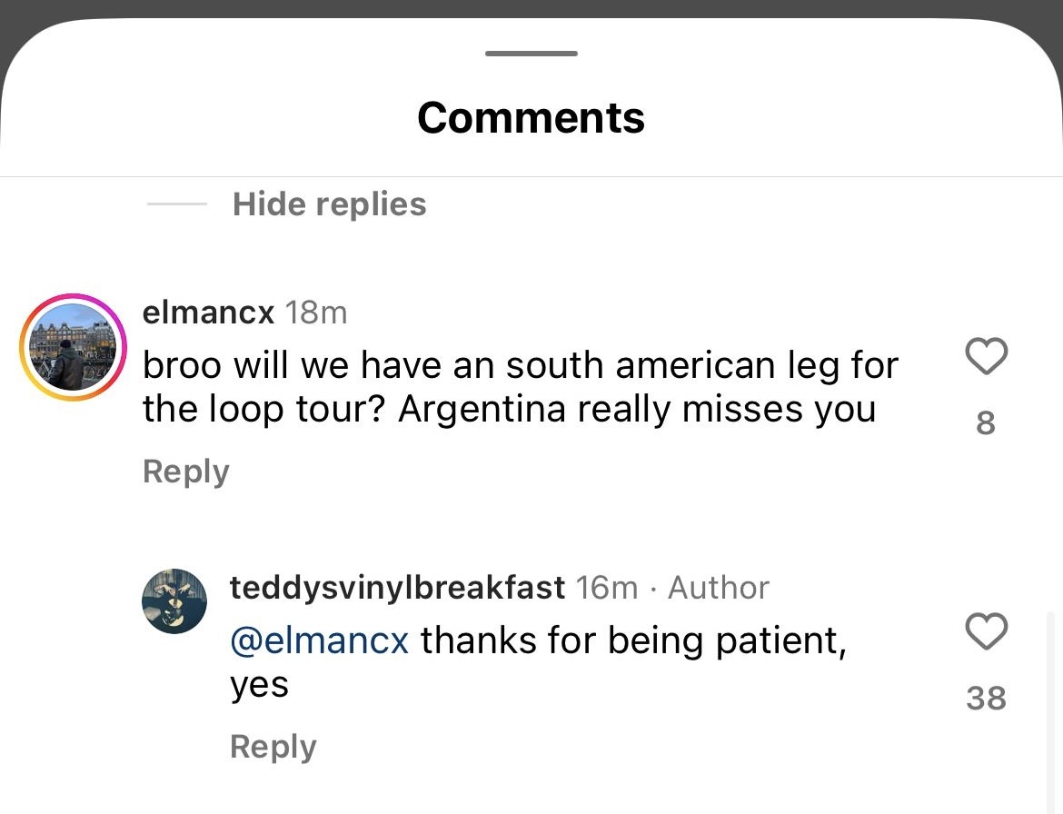Open elmancx's story from the profile picture
Screen dimensions: 1063x814
tap(73, 347)
